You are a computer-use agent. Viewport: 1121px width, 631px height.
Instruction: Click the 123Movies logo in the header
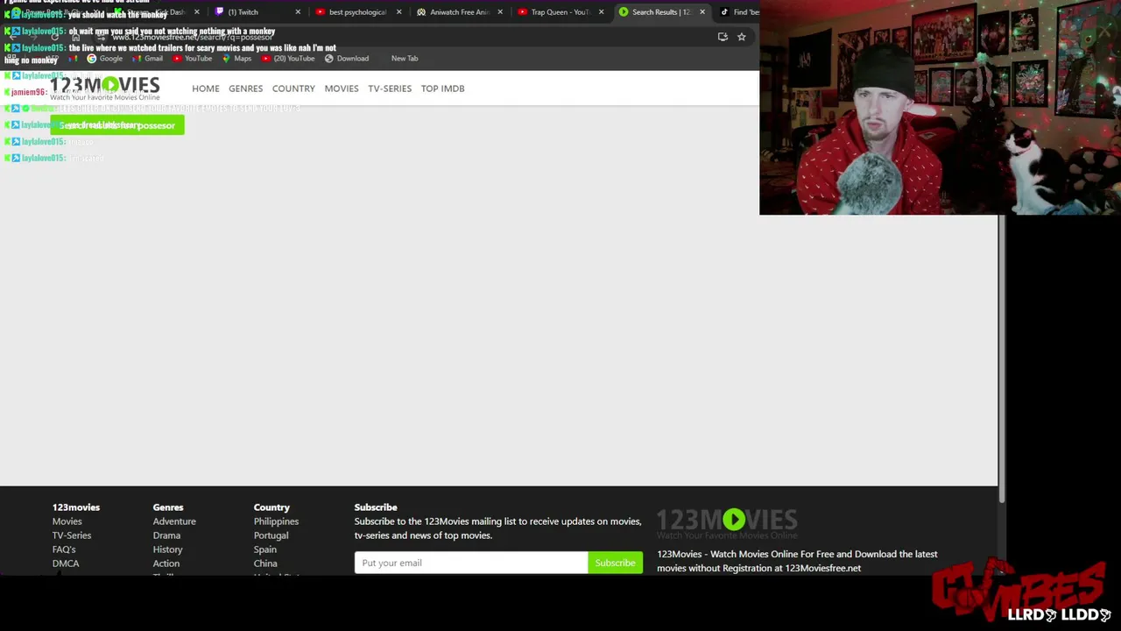pyautogui.click(x=105, y=88)
